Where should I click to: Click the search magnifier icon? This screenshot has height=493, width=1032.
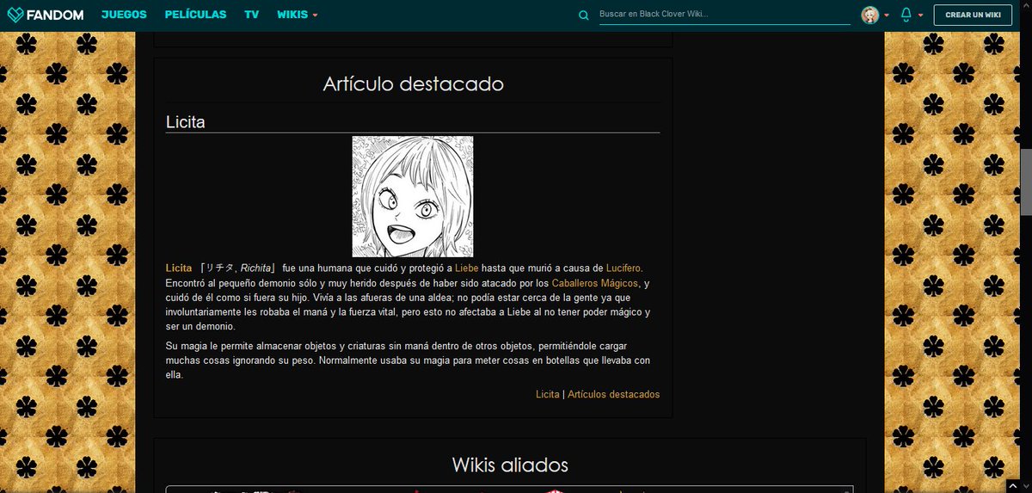(584, 15)
